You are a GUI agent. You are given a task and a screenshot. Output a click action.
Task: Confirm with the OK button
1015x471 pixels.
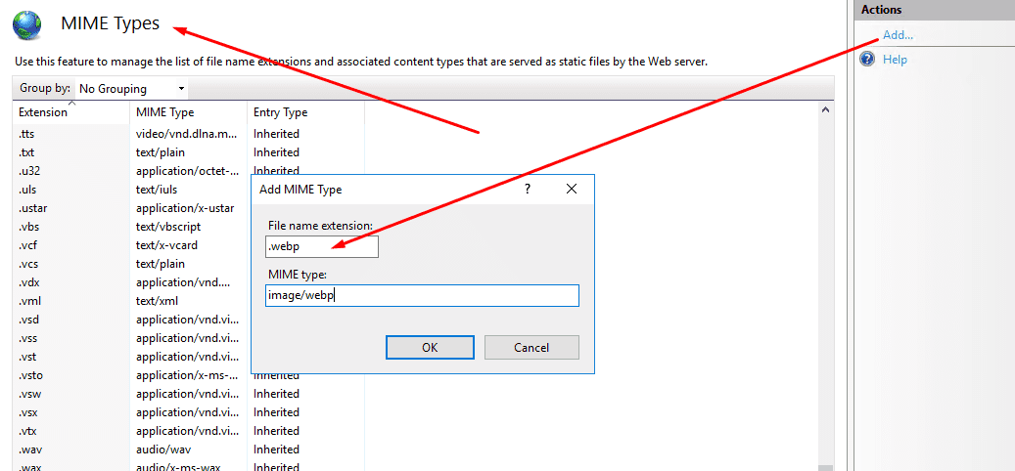click(x=430, y=347)
